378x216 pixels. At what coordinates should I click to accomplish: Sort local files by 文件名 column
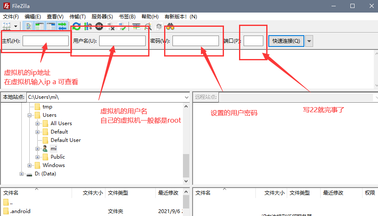coord(36,193)
